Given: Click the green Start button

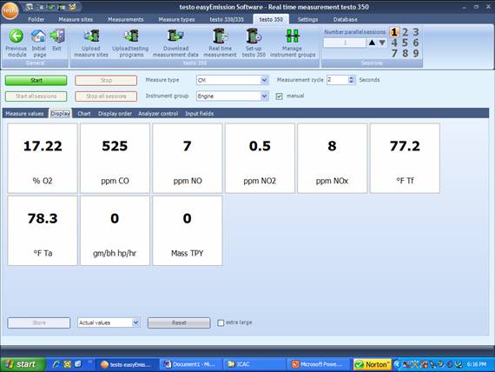Looking at the screenshot, I should [36, 80].
